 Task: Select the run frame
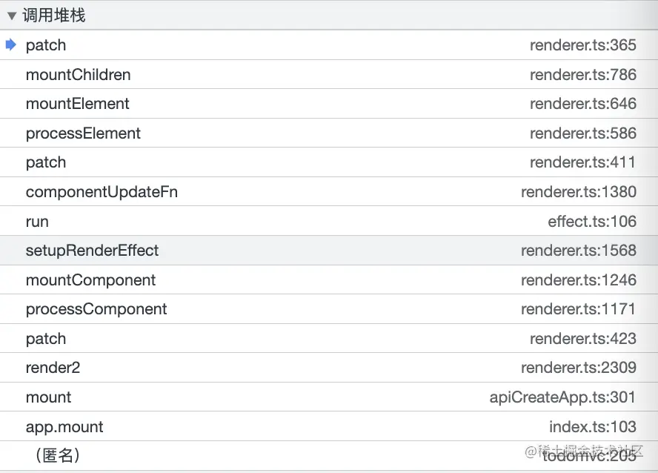click(37, 222)
